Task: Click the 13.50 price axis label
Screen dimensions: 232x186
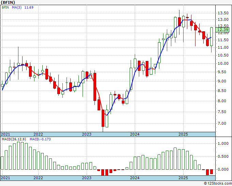Action: 223,13
